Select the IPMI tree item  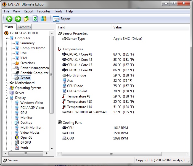pyautogui.click(x=24, y=58)
